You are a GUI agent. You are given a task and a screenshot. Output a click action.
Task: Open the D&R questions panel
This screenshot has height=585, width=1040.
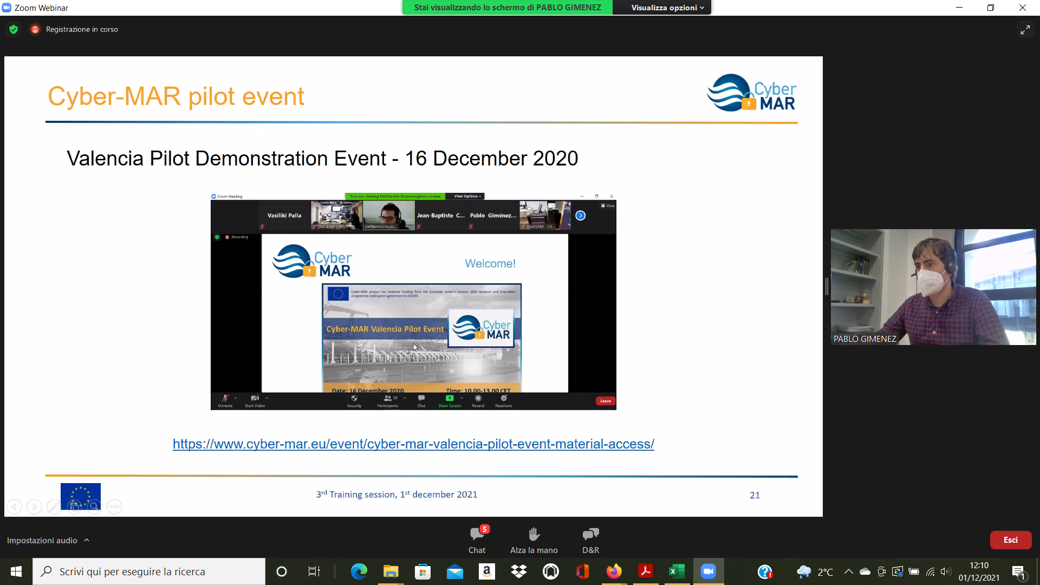[590, 539]
